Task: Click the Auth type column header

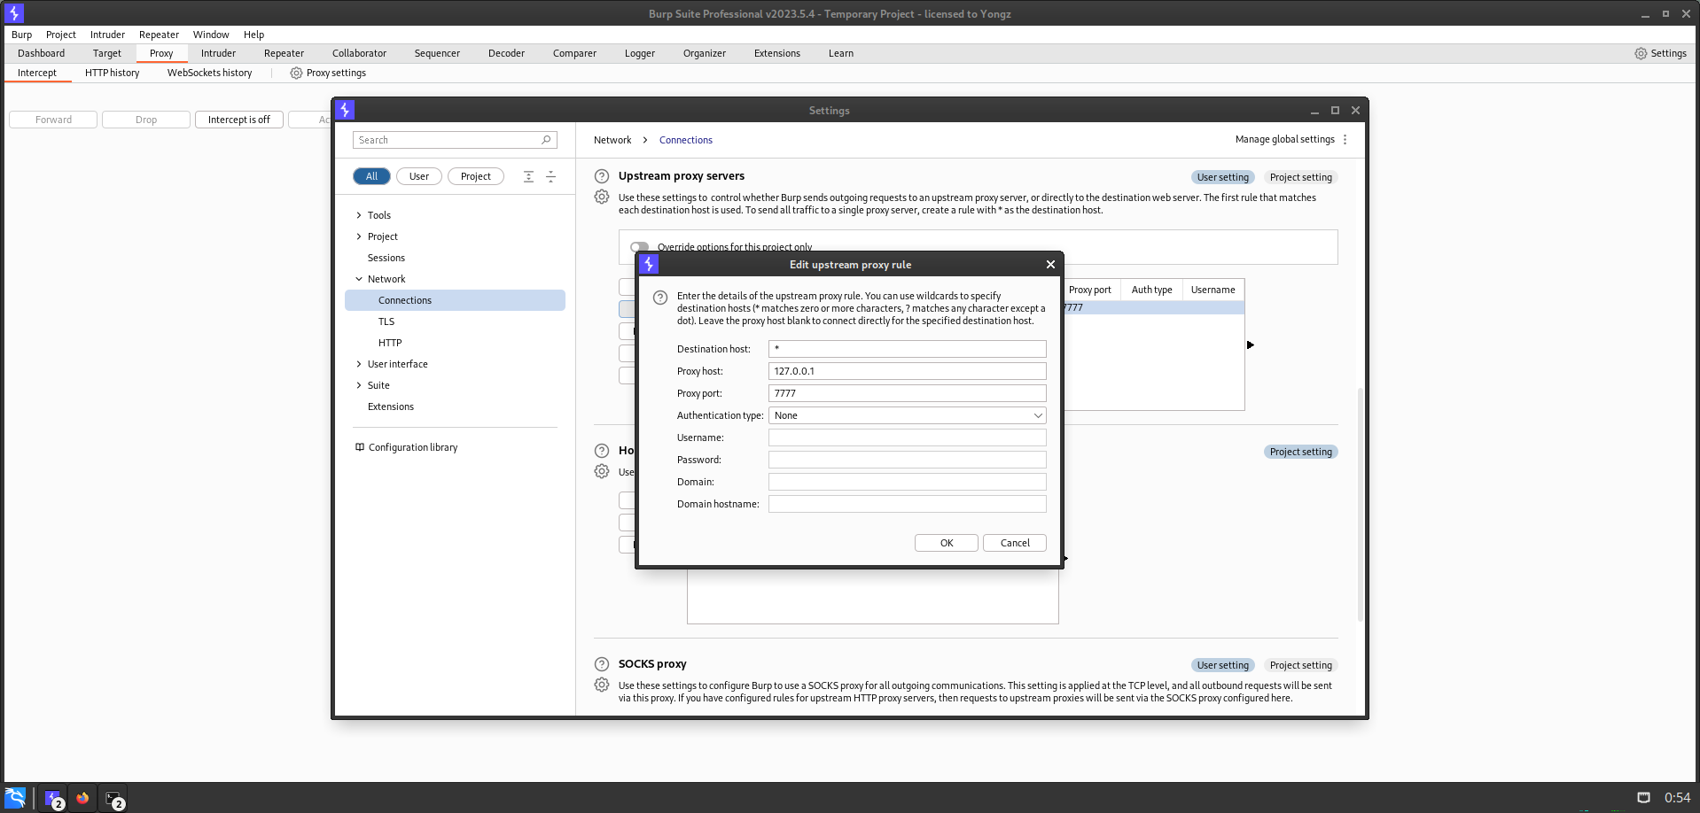Action: (1151, 290)
